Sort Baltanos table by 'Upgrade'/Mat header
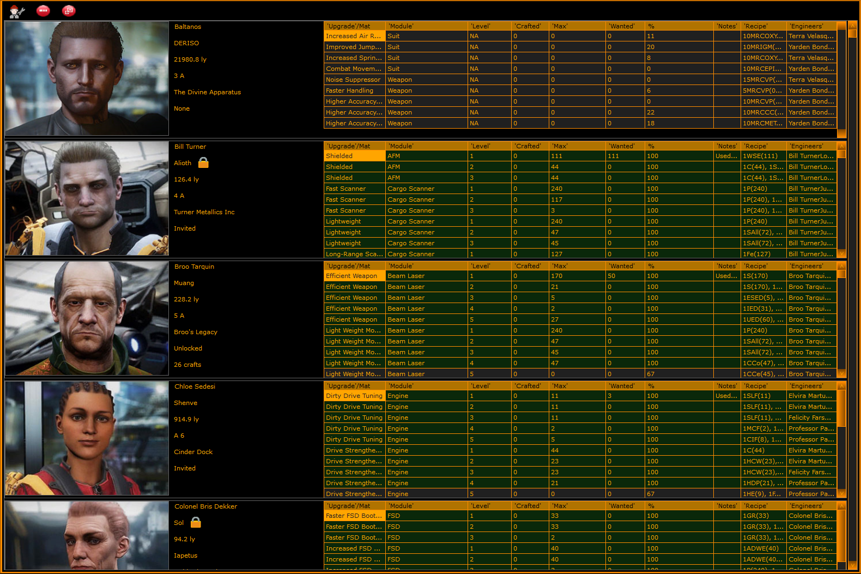Screen dimensions: 861x574 tap(354, 26)
